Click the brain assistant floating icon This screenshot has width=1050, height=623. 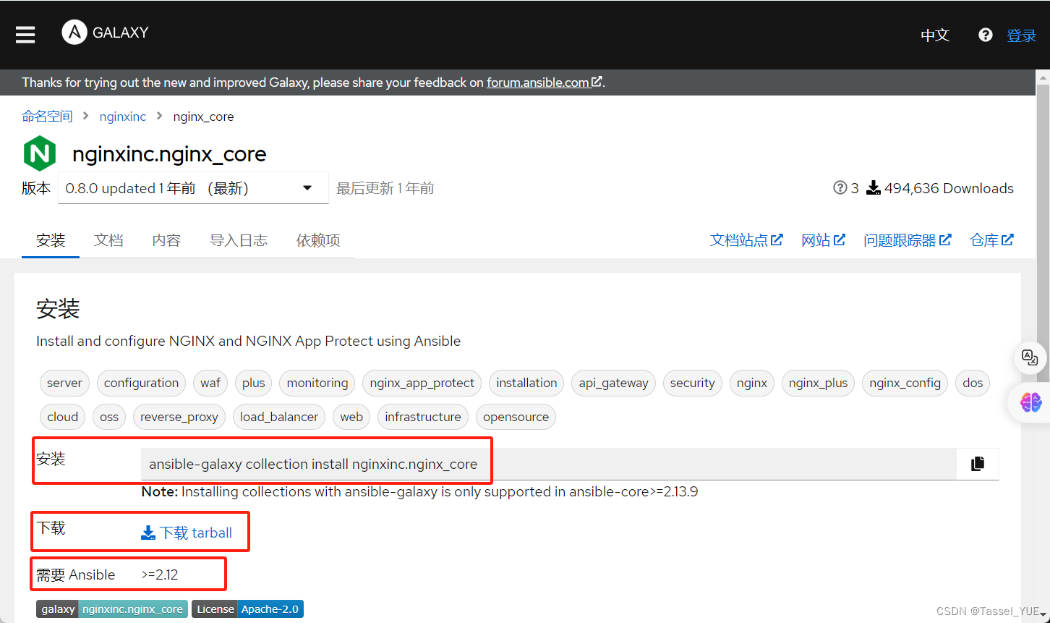point(1030,402)
